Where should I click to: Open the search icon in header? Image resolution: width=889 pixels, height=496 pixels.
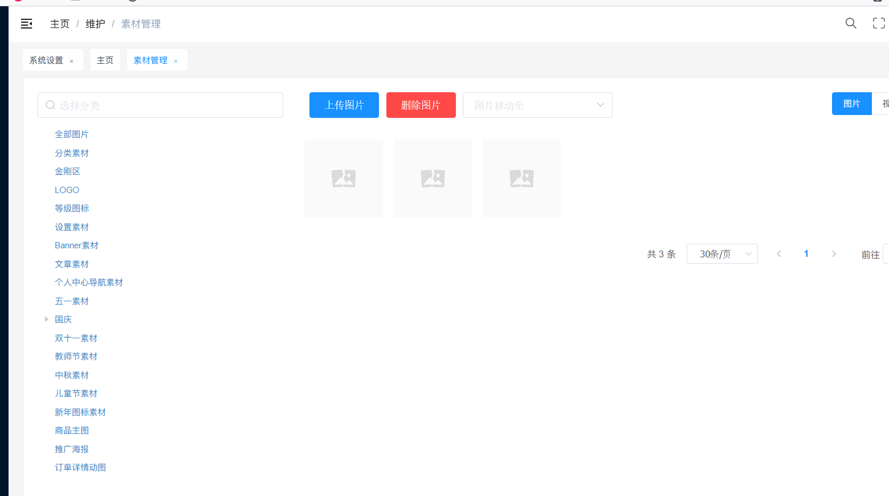click(851, 23)
